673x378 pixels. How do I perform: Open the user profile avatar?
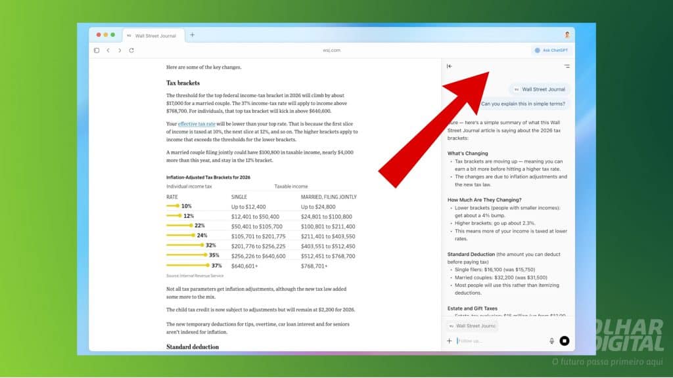[567, 35]
